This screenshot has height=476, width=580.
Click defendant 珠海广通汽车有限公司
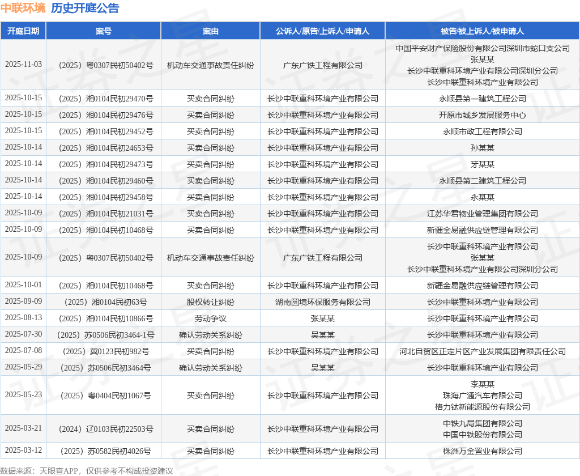pyautogui.click(x=483, y=396)
